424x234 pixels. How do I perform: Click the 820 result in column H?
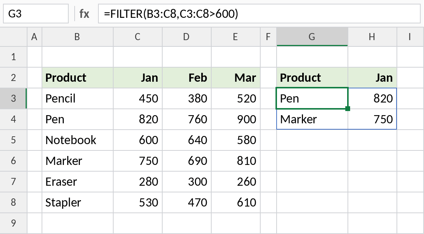point(372,98)
